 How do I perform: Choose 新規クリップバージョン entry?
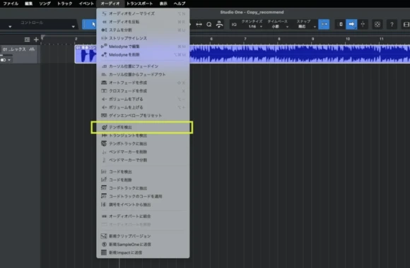coord(143,236)
